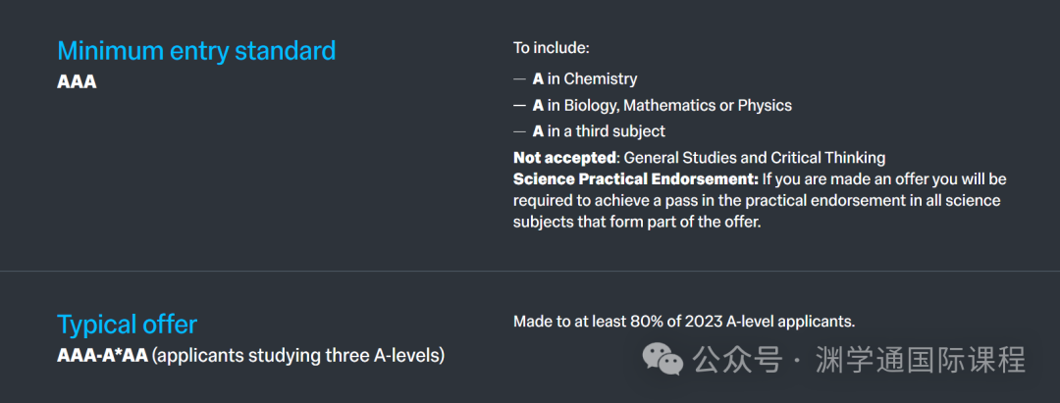Click the "General Studies and Critical Thinking" text
Viewport: 1060px width, 403px height.
[x=755, y=158]
